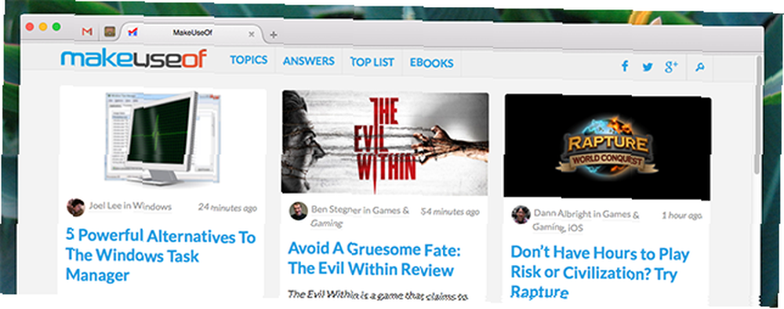Click Ben Stegner's author avatar
Screen dimensions: 784x309
(298, 210)
